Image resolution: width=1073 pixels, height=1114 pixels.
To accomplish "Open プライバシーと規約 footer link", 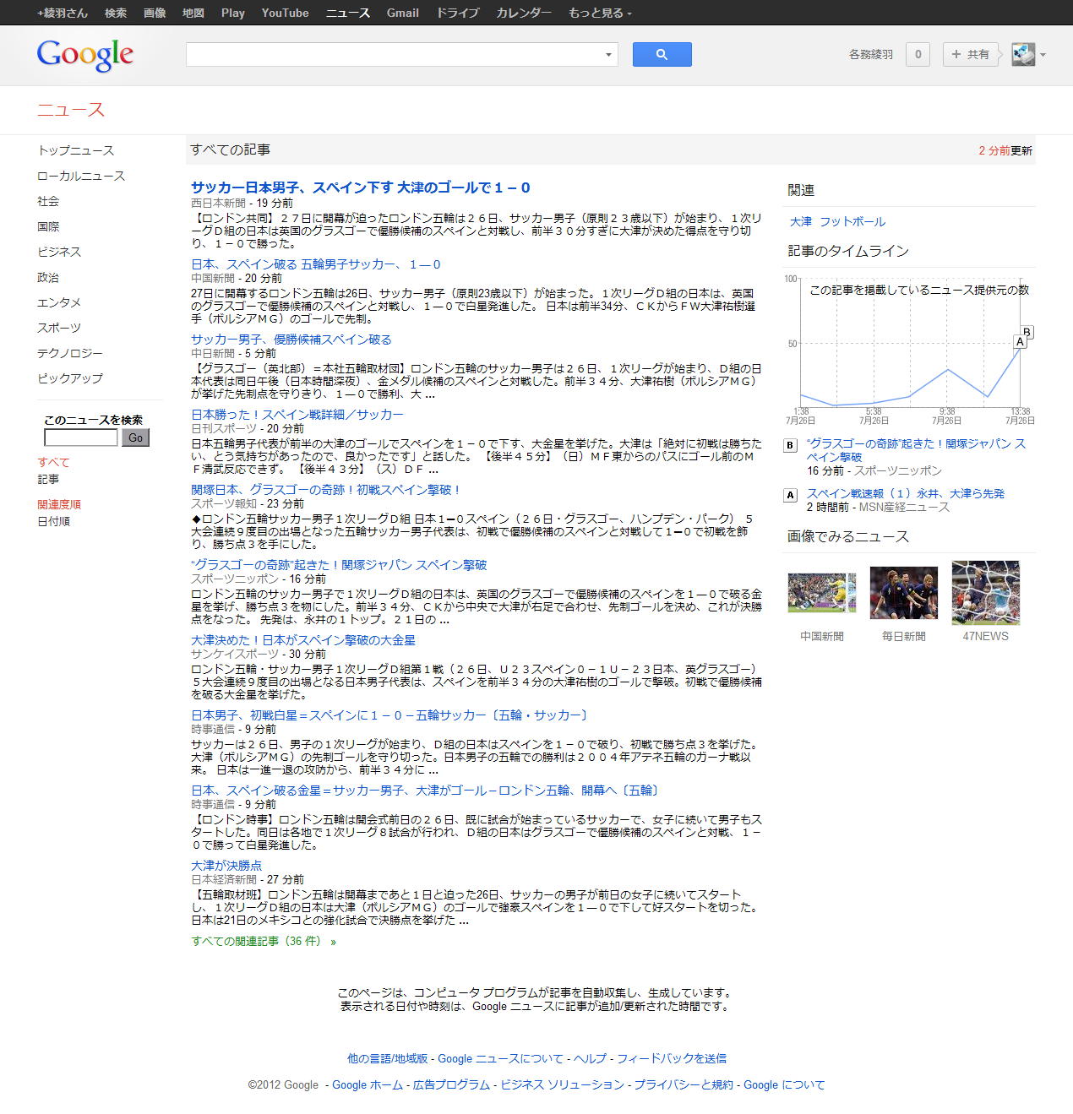I will coord(684,1084).
